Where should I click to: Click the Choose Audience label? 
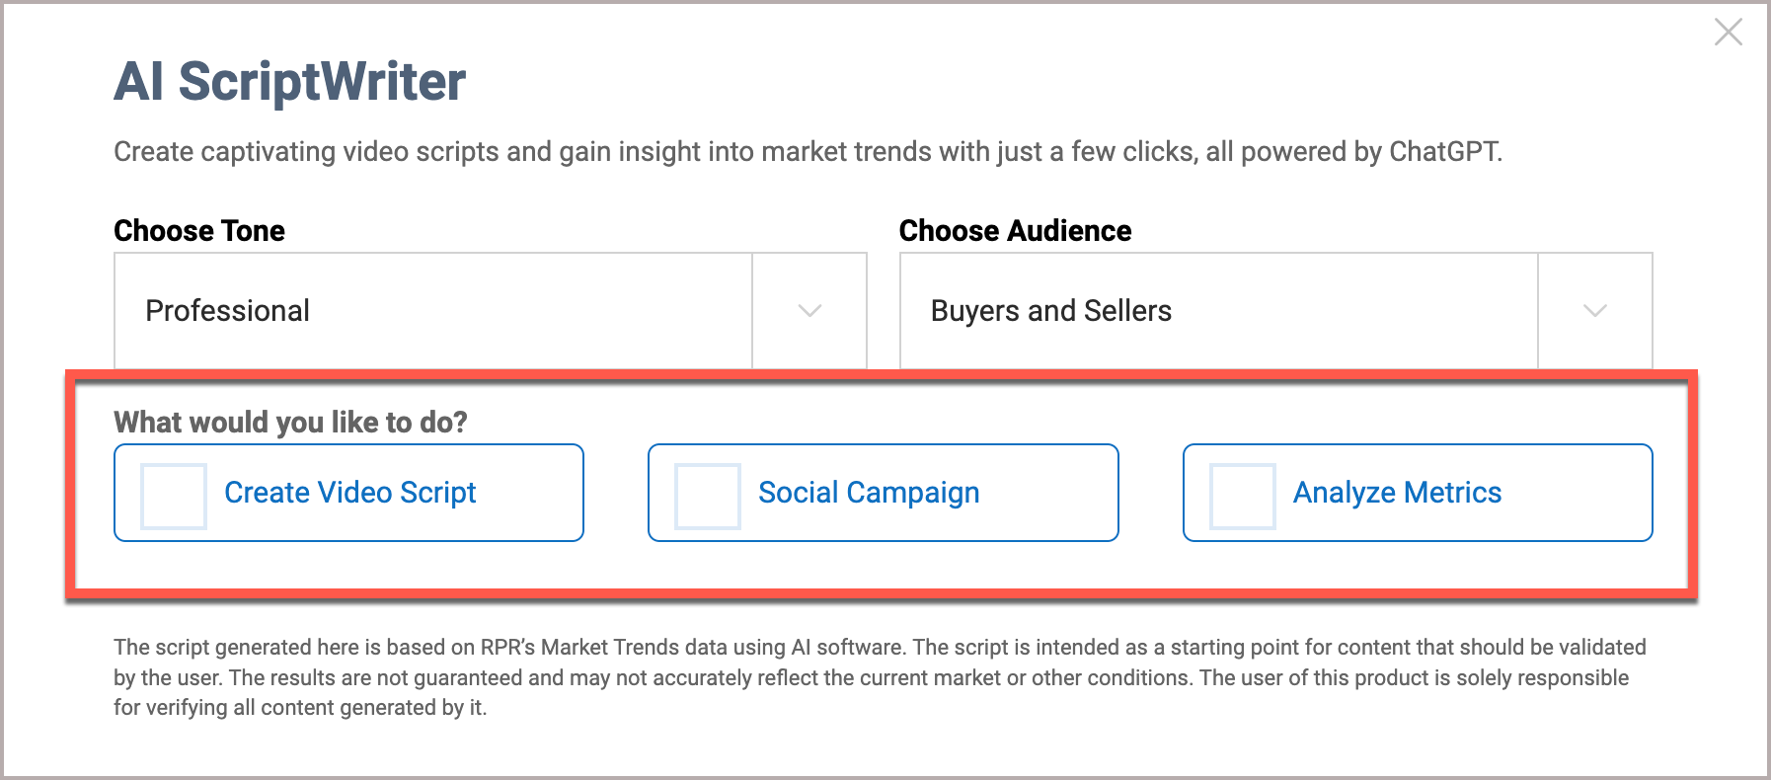(x=1015, y=231)
